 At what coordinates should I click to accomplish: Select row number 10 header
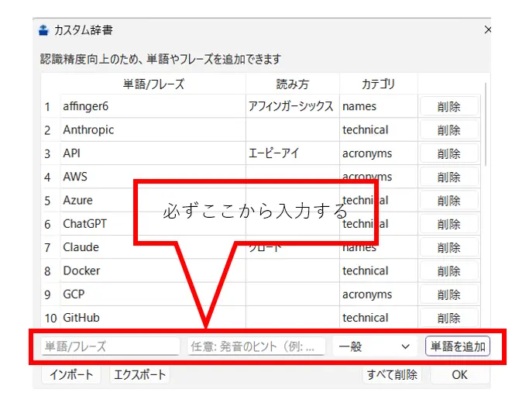point(50,318)
